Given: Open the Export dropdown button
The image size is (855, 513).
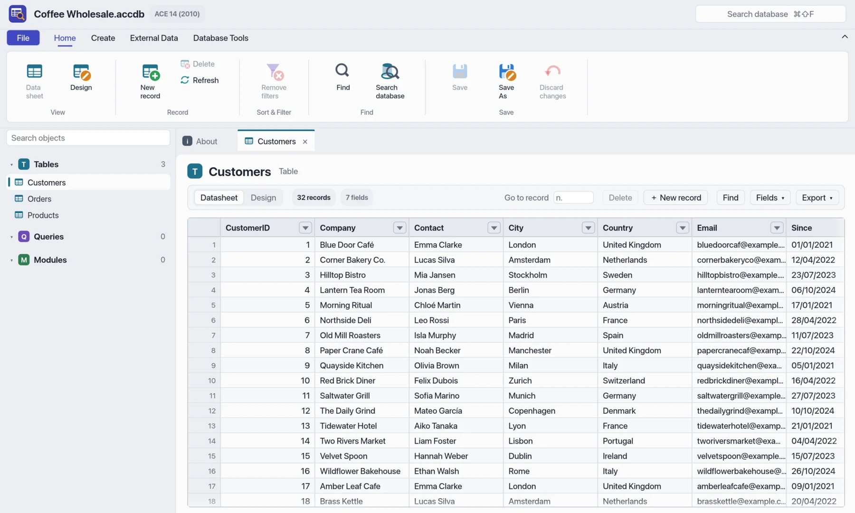Looking at the screenshot, I should [x=817, y=198].
